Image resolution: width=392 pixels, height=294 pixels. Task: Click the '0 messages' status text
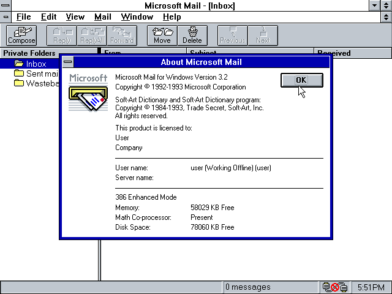coord(247,287)
